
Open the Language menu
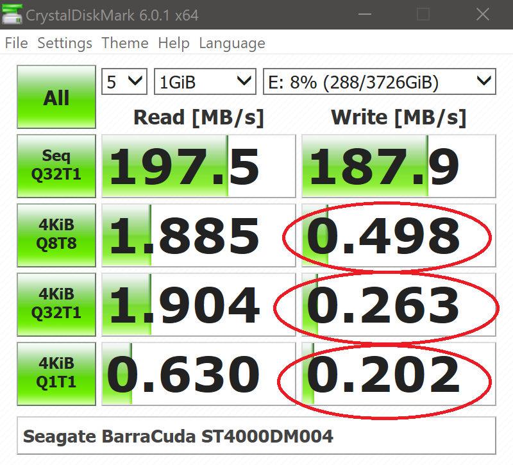click(x=232, y=44)
